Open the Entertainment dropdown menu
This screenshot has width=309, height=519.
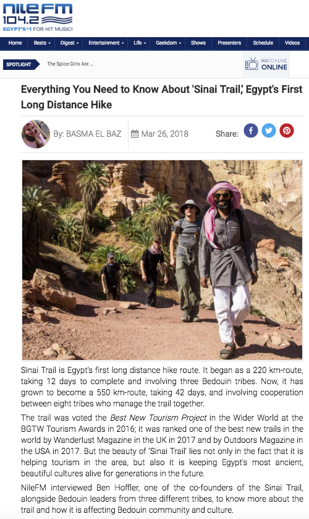point(106,43)
